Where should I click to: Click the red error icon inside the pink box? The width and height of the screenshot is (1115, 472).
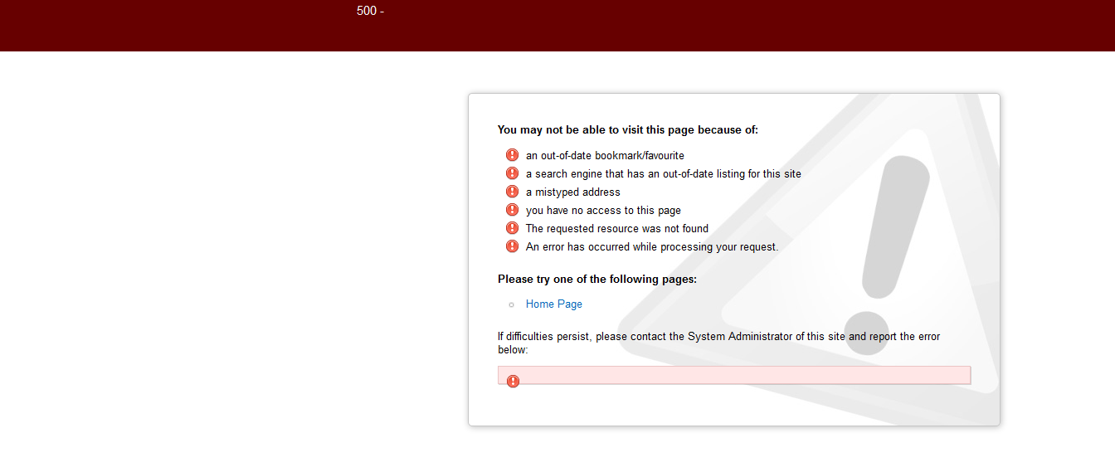[513, 381]
